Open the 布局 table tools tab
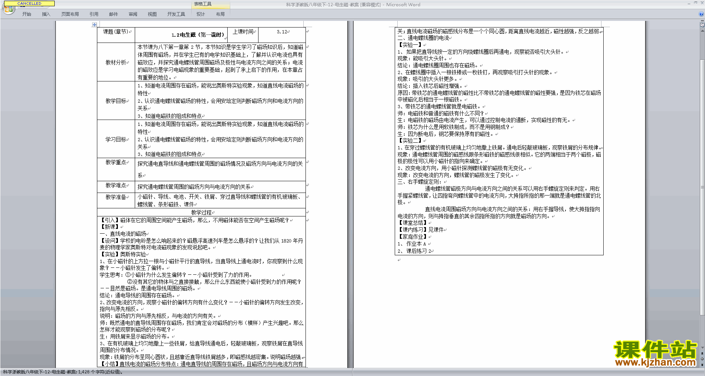Screen dimensions: 705x376 [220, 14]
